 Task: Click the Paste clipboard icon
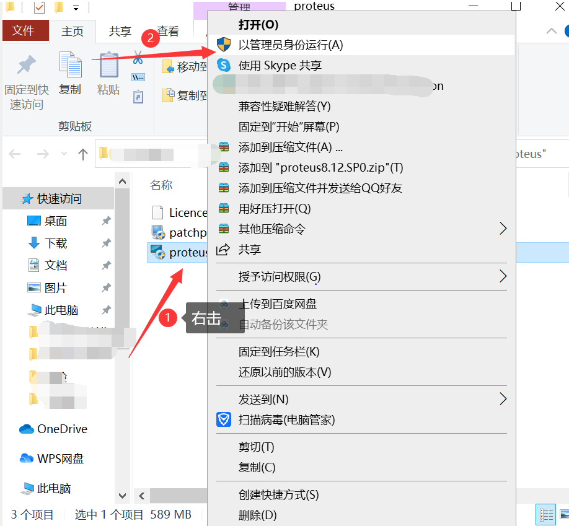coord(108,64)
